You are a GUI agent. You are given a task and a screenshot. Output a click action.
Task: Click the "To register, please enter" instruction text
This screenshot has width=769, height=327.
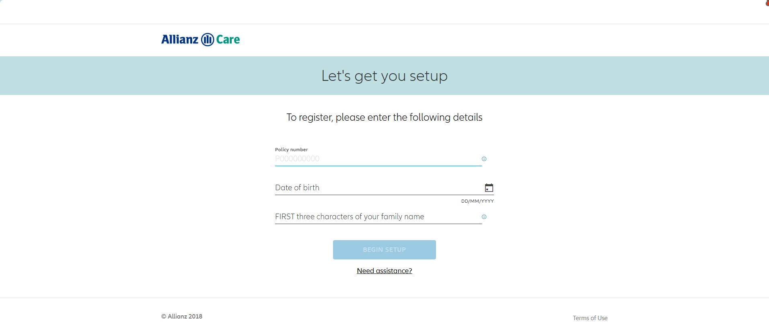click(x=384, y=117)
